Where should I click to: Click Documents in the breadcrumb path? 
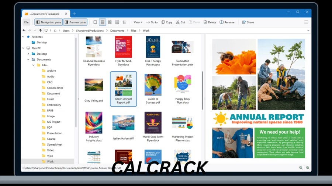click(117, 31)
